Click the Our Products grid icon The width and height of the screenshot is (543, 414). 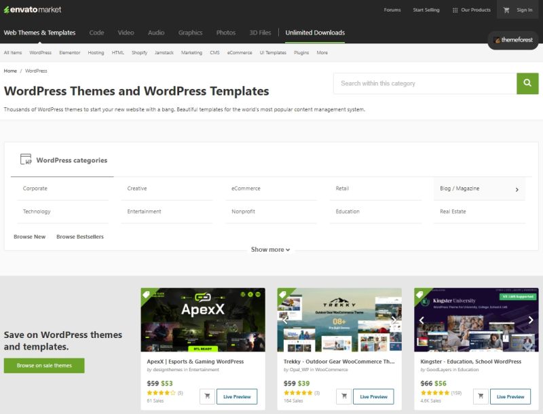[x=455, y=10]
